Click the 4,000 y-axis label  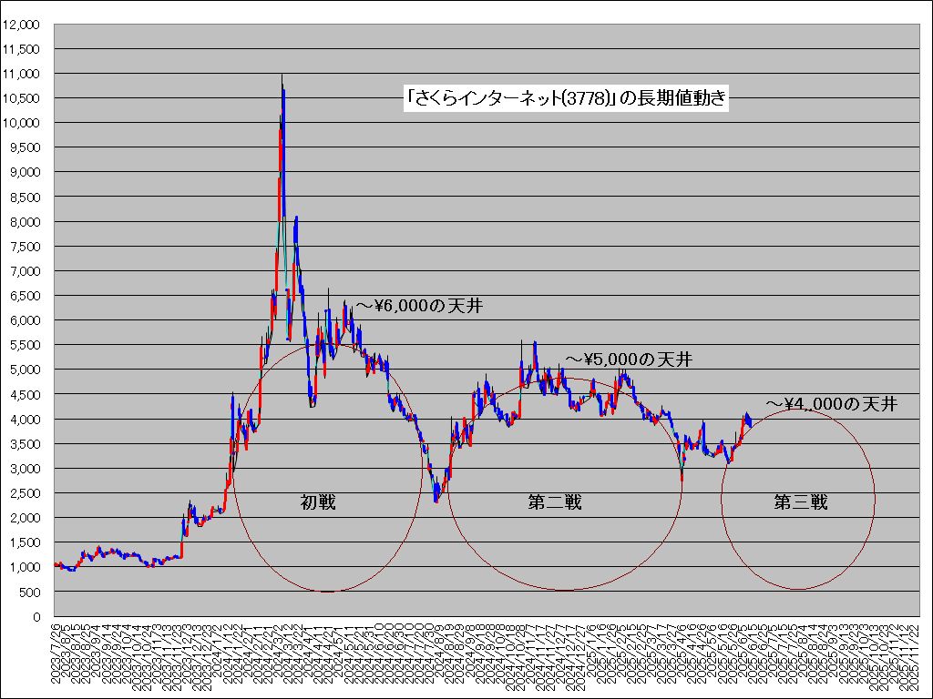tap(25, 419)
